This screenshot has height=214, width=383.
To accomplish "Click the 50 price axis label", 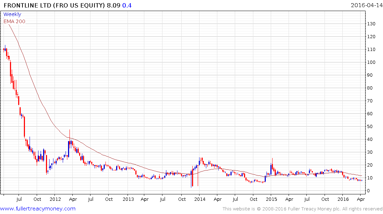I will [370, 127].
